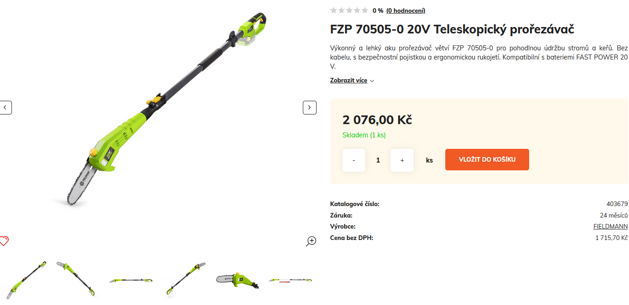This screenshot has width=629, height=305.
Task: Select the first thumbnail of the pruner
Action: (x=26, y=280)
